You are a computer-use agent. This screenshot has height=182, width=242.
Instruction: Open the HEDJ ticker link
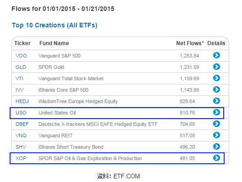coord(22,101)
